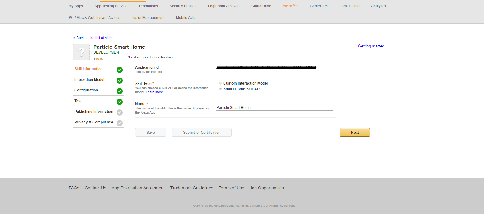This screenshot has width=484, height=214.
Task: Open Trademark Guidelines link
Action: [192, 188]
